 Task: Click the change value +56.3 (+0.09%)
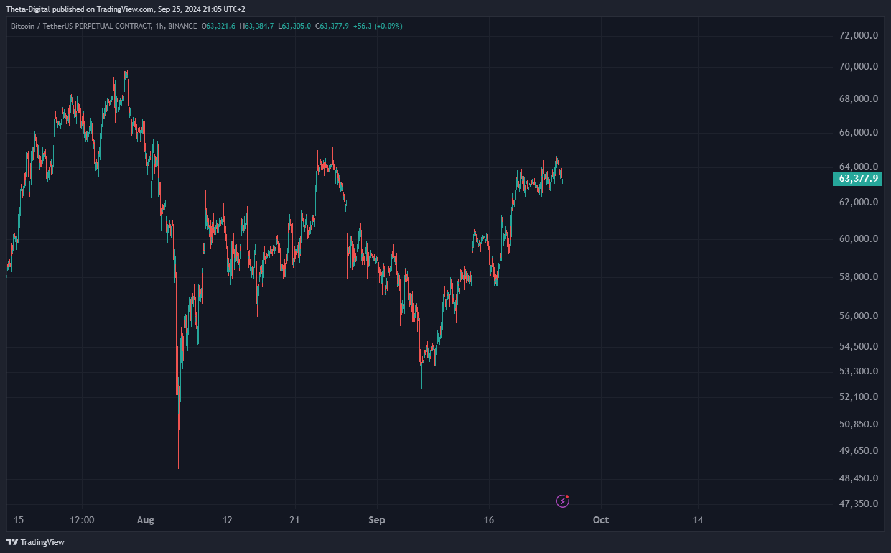378,26
